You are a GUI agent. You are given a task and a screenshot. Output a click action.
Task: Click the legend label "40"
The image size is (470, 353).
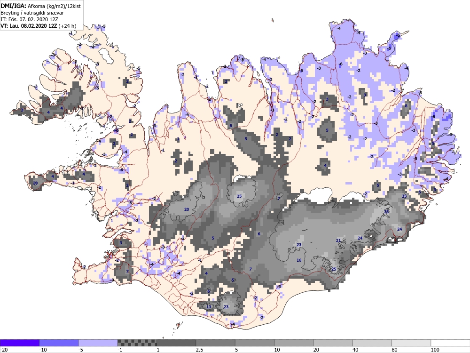(x=355, y=350)
